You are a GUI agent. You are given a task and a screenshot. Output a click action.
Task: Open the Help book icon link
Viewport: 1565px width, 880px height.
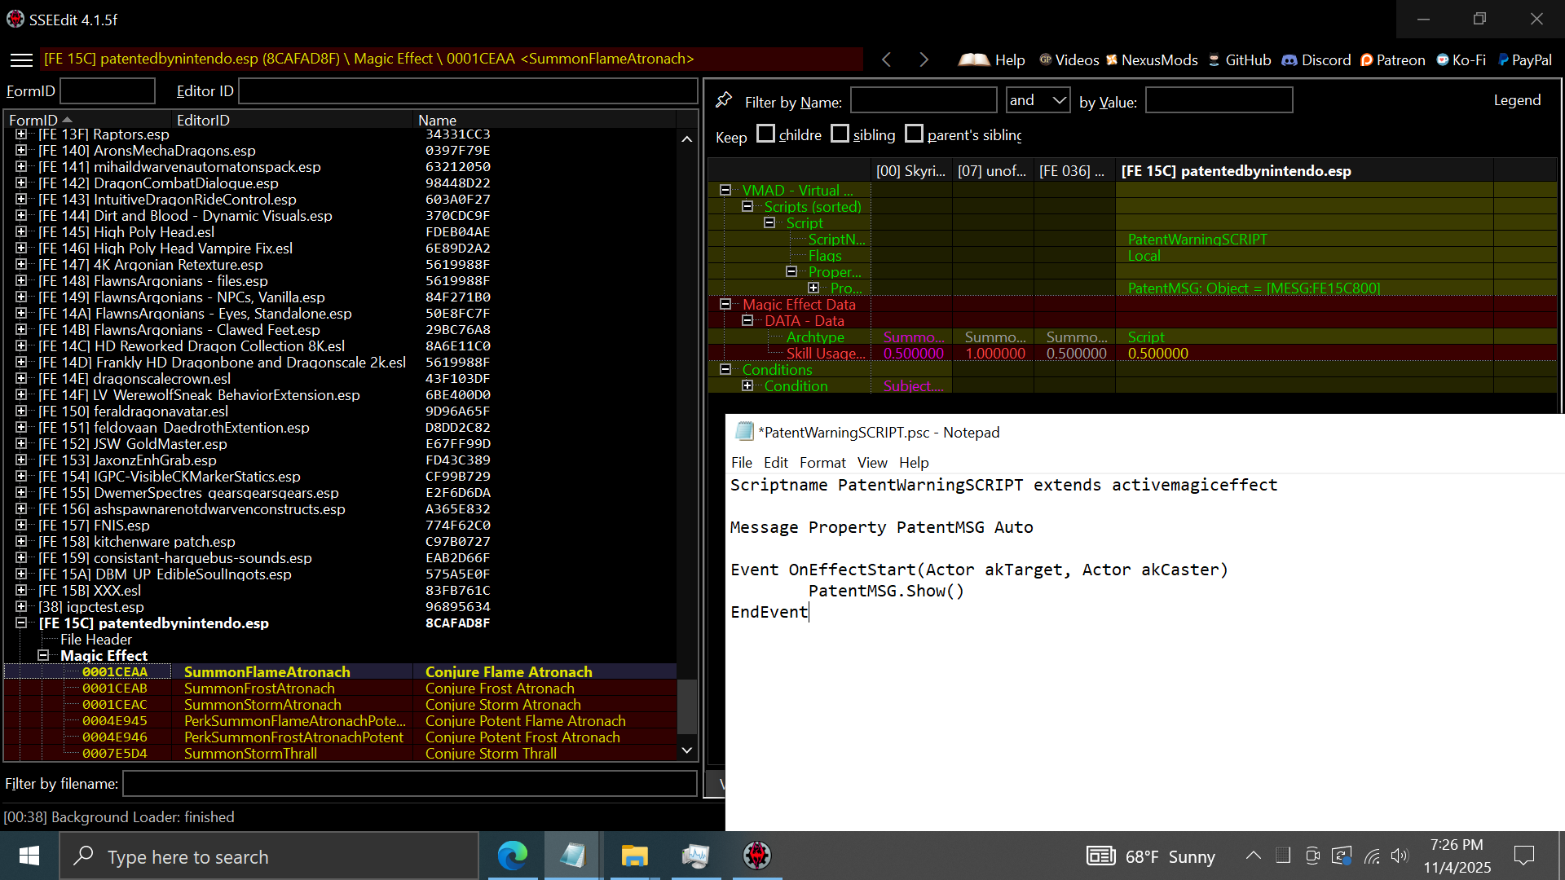point(974,59)
